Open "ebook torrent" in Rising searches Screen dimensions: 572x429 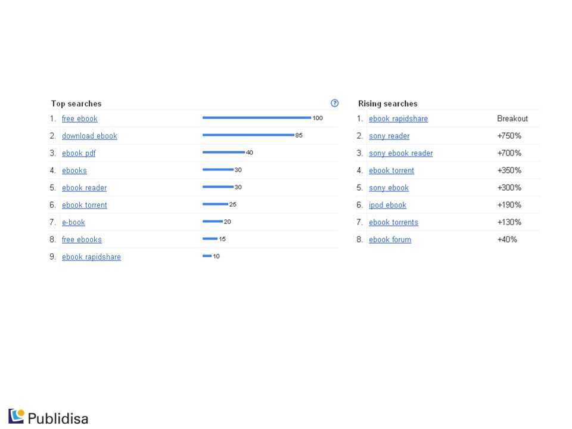pyautogui.click(x=391, y=170)
